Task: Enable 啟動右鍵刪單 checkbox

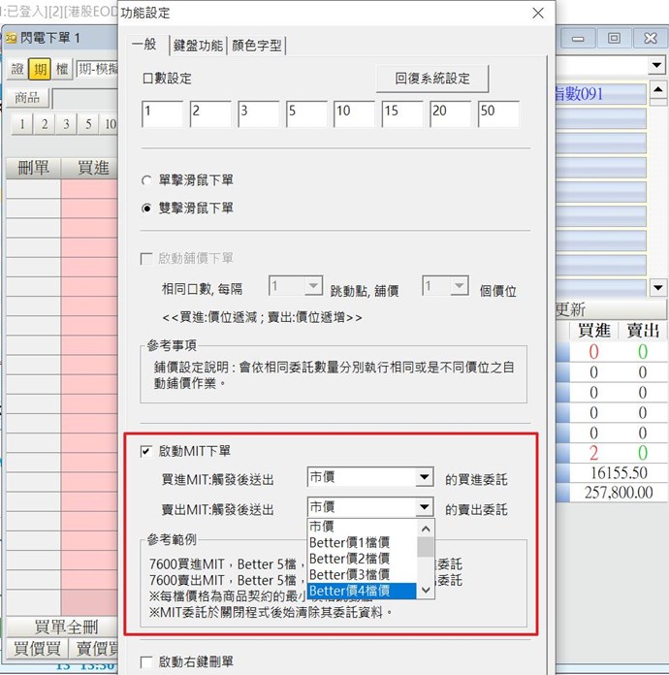Action: coord(146,661)
